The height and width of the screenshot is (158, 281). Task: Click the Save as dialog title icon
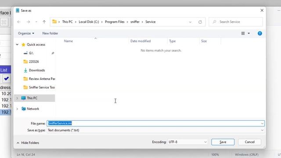18,11
